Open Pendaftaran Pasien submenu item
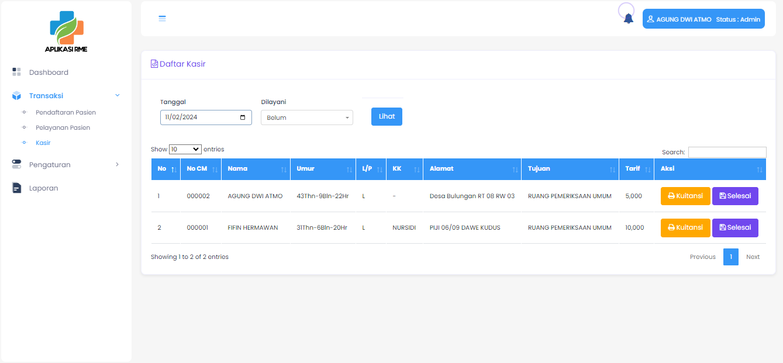This screenshot has width=783, height=363. coord(65,112)
